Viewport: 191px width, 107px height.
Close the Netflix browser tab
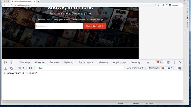click(x=35, y=1)
